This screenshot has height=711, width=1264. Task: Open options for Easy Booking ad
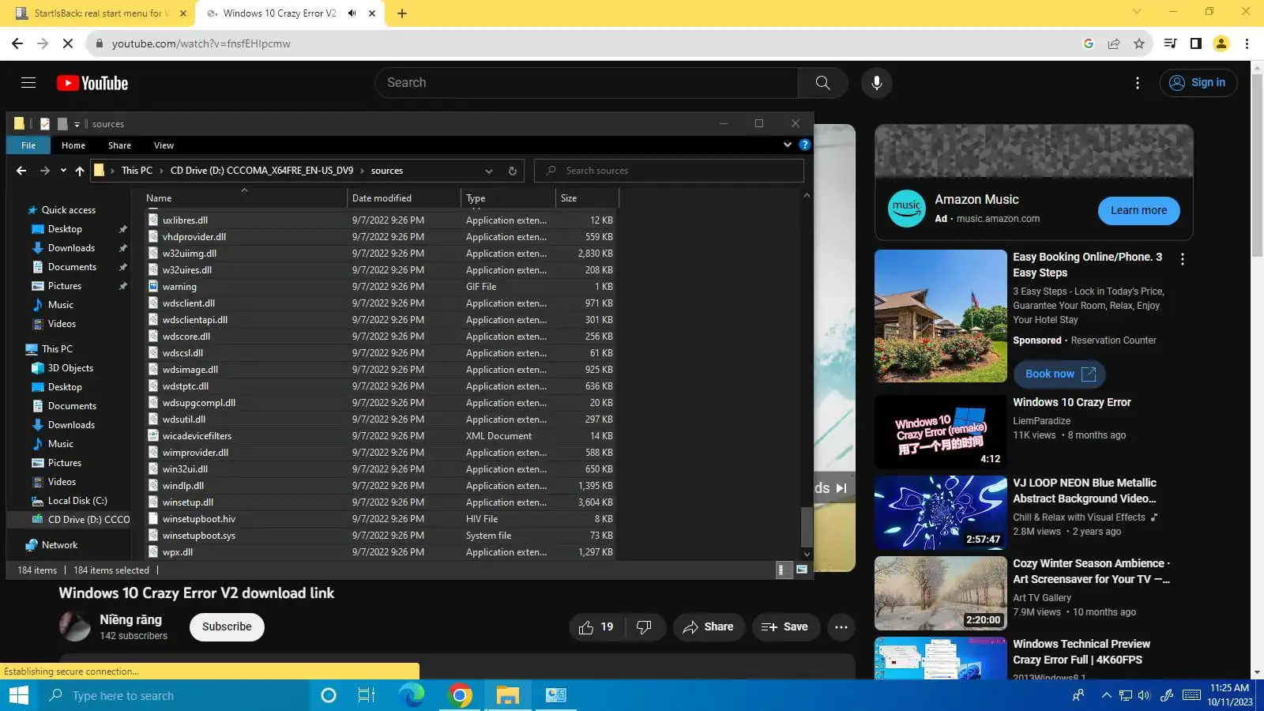[x=1183, y=259]
